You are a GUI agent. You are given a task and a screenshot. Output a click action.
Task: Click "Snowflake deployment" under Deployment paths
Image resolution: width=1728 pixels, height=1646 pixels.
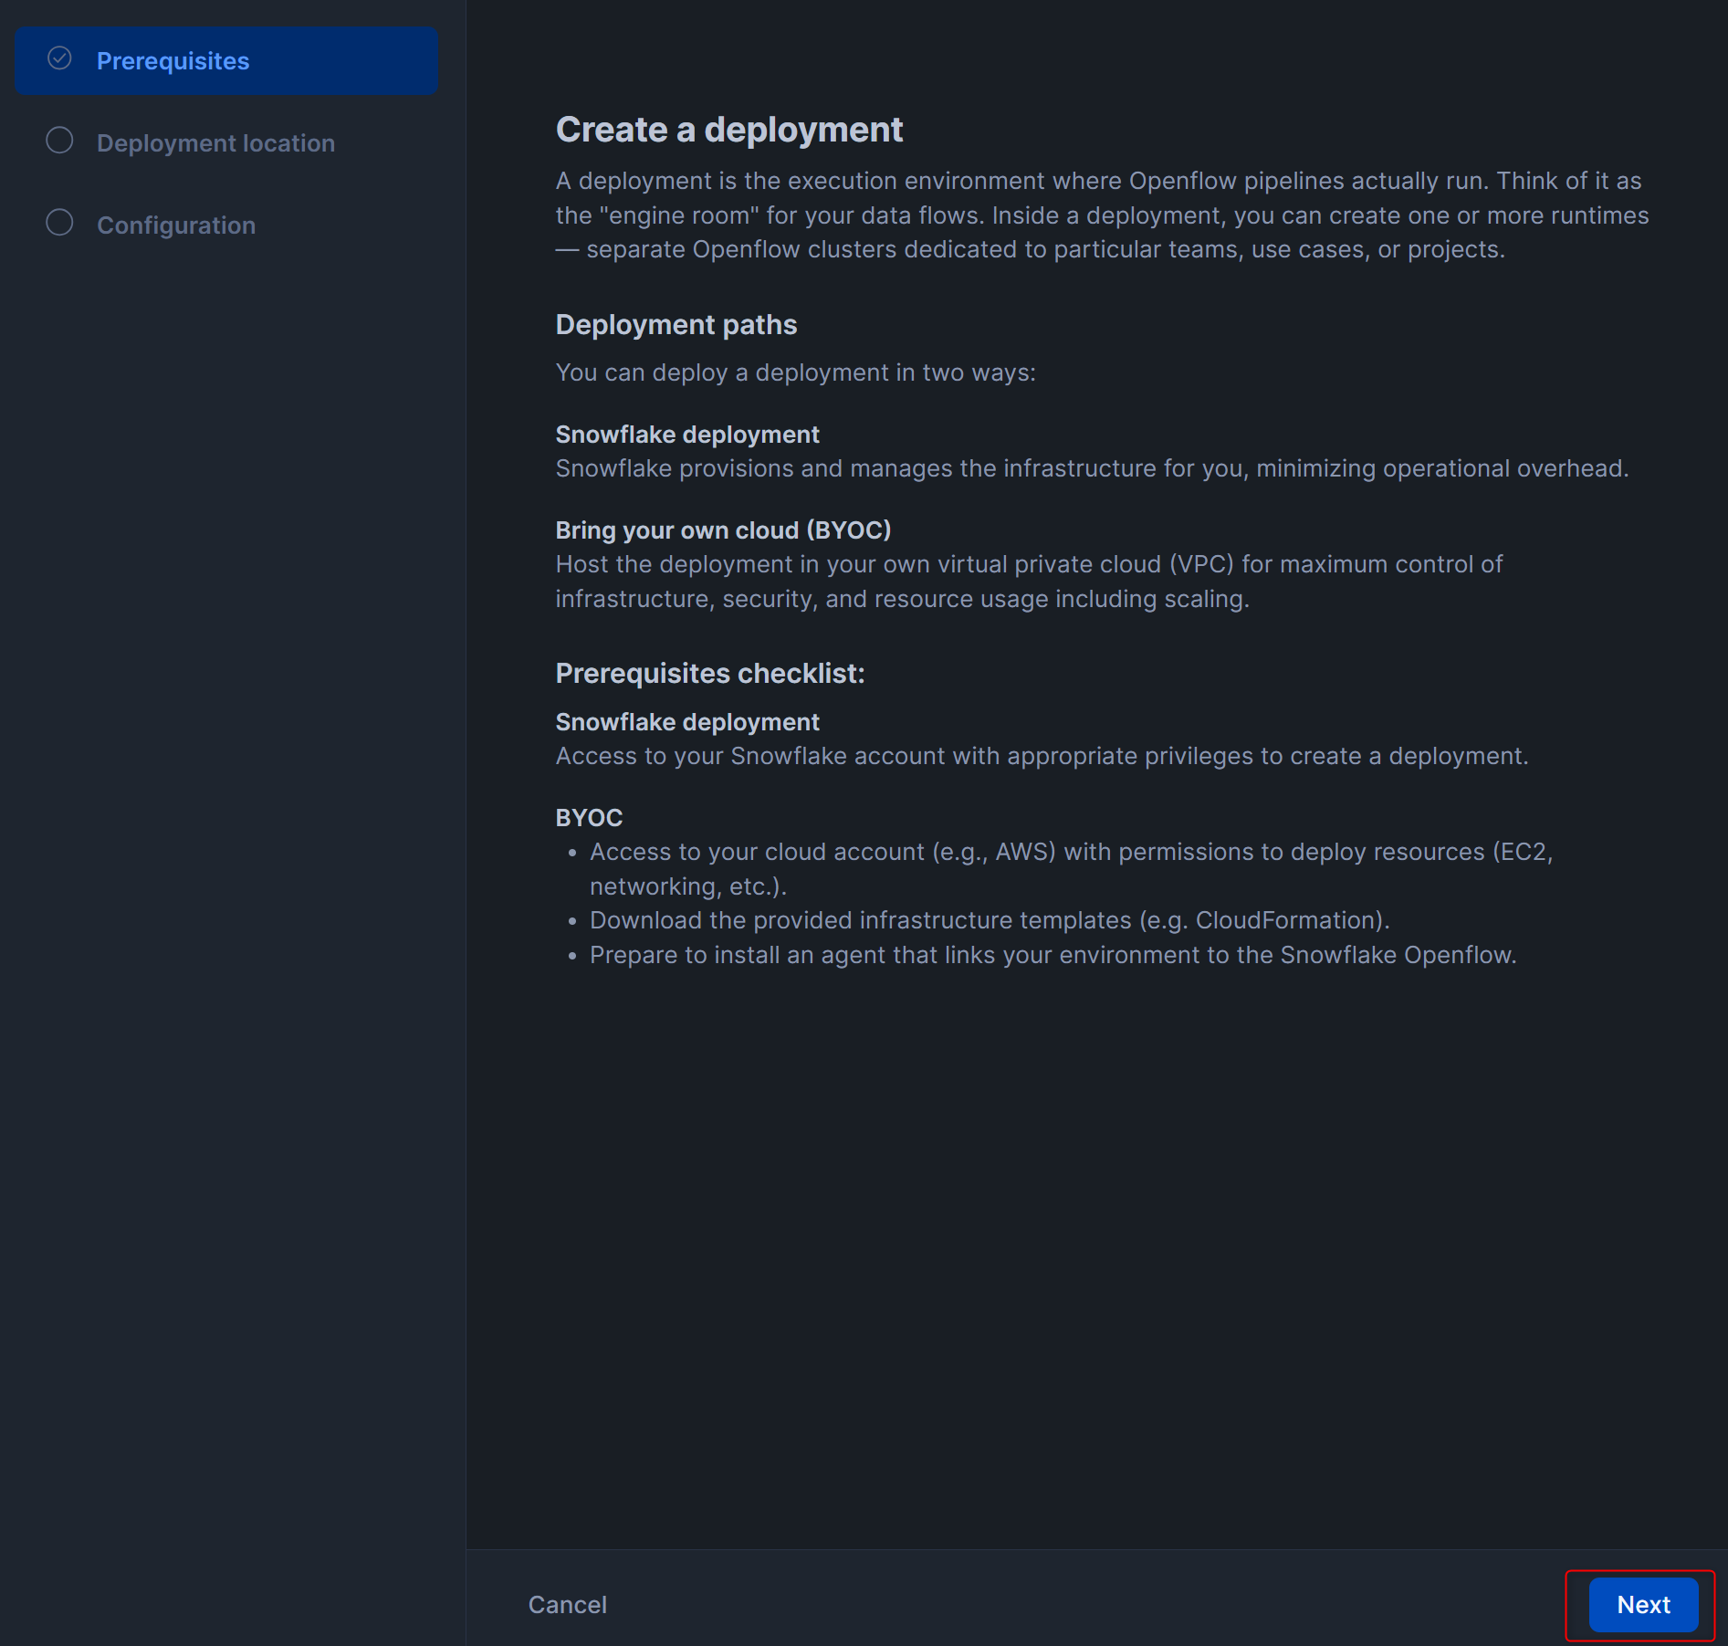[x=687, y=435]
